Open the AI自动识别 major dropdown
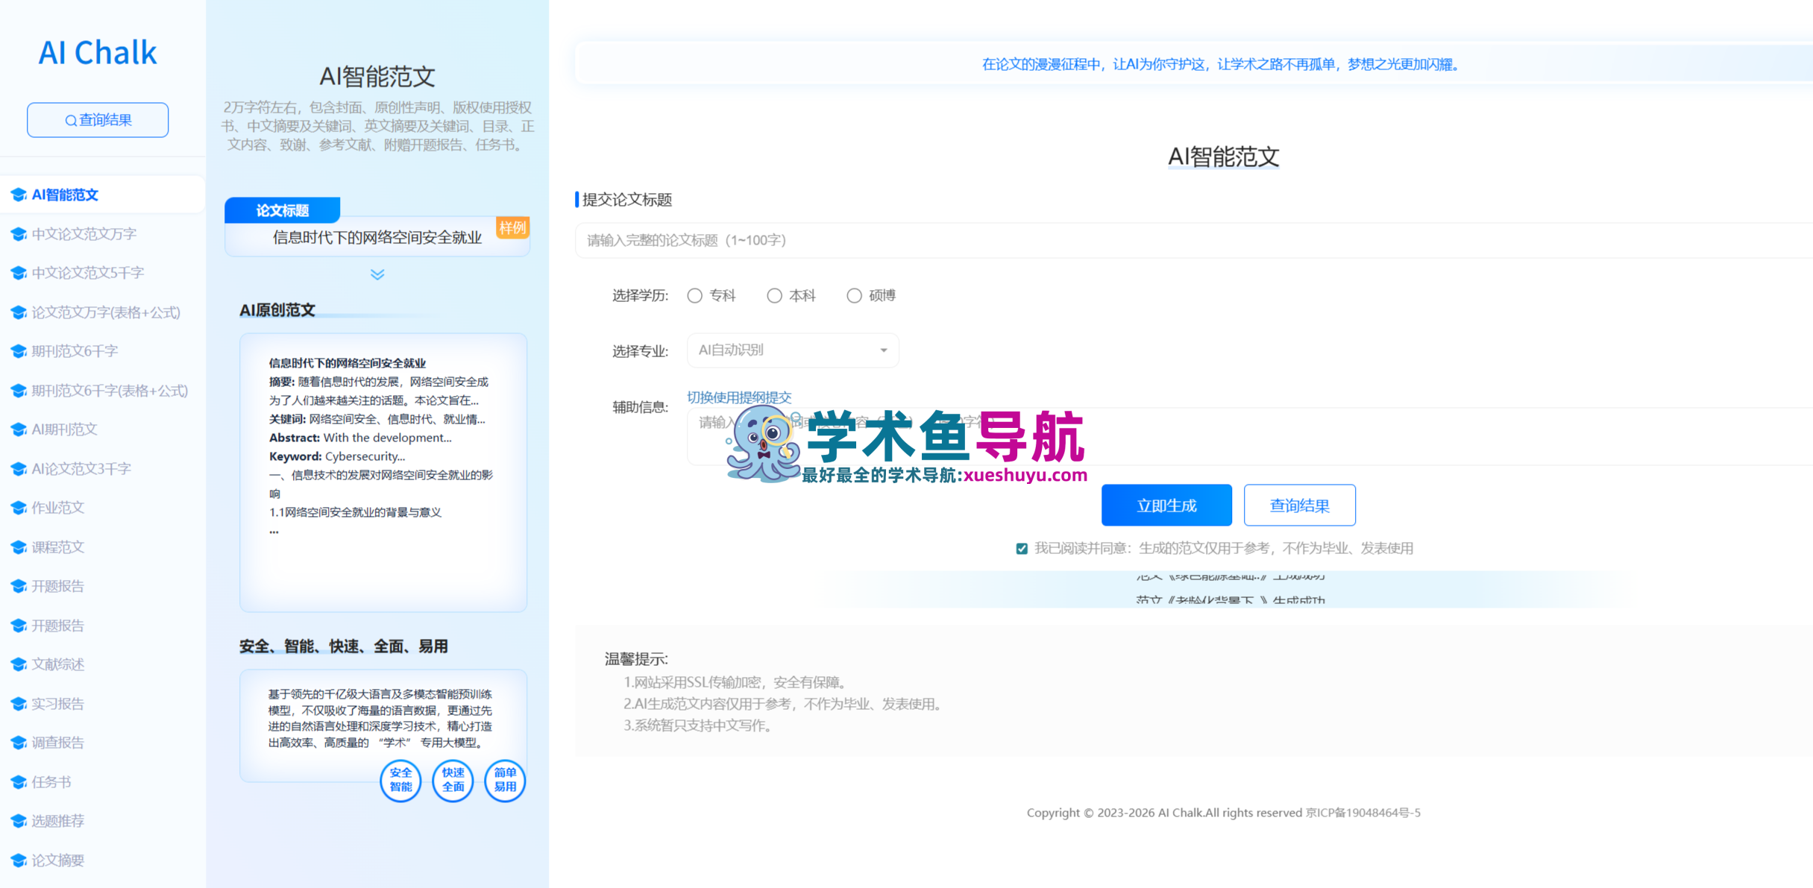 click(x=792, y=350)
